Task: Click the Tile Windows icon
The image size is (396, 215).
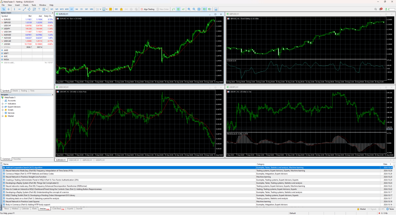Action: [x=199, y=9]
